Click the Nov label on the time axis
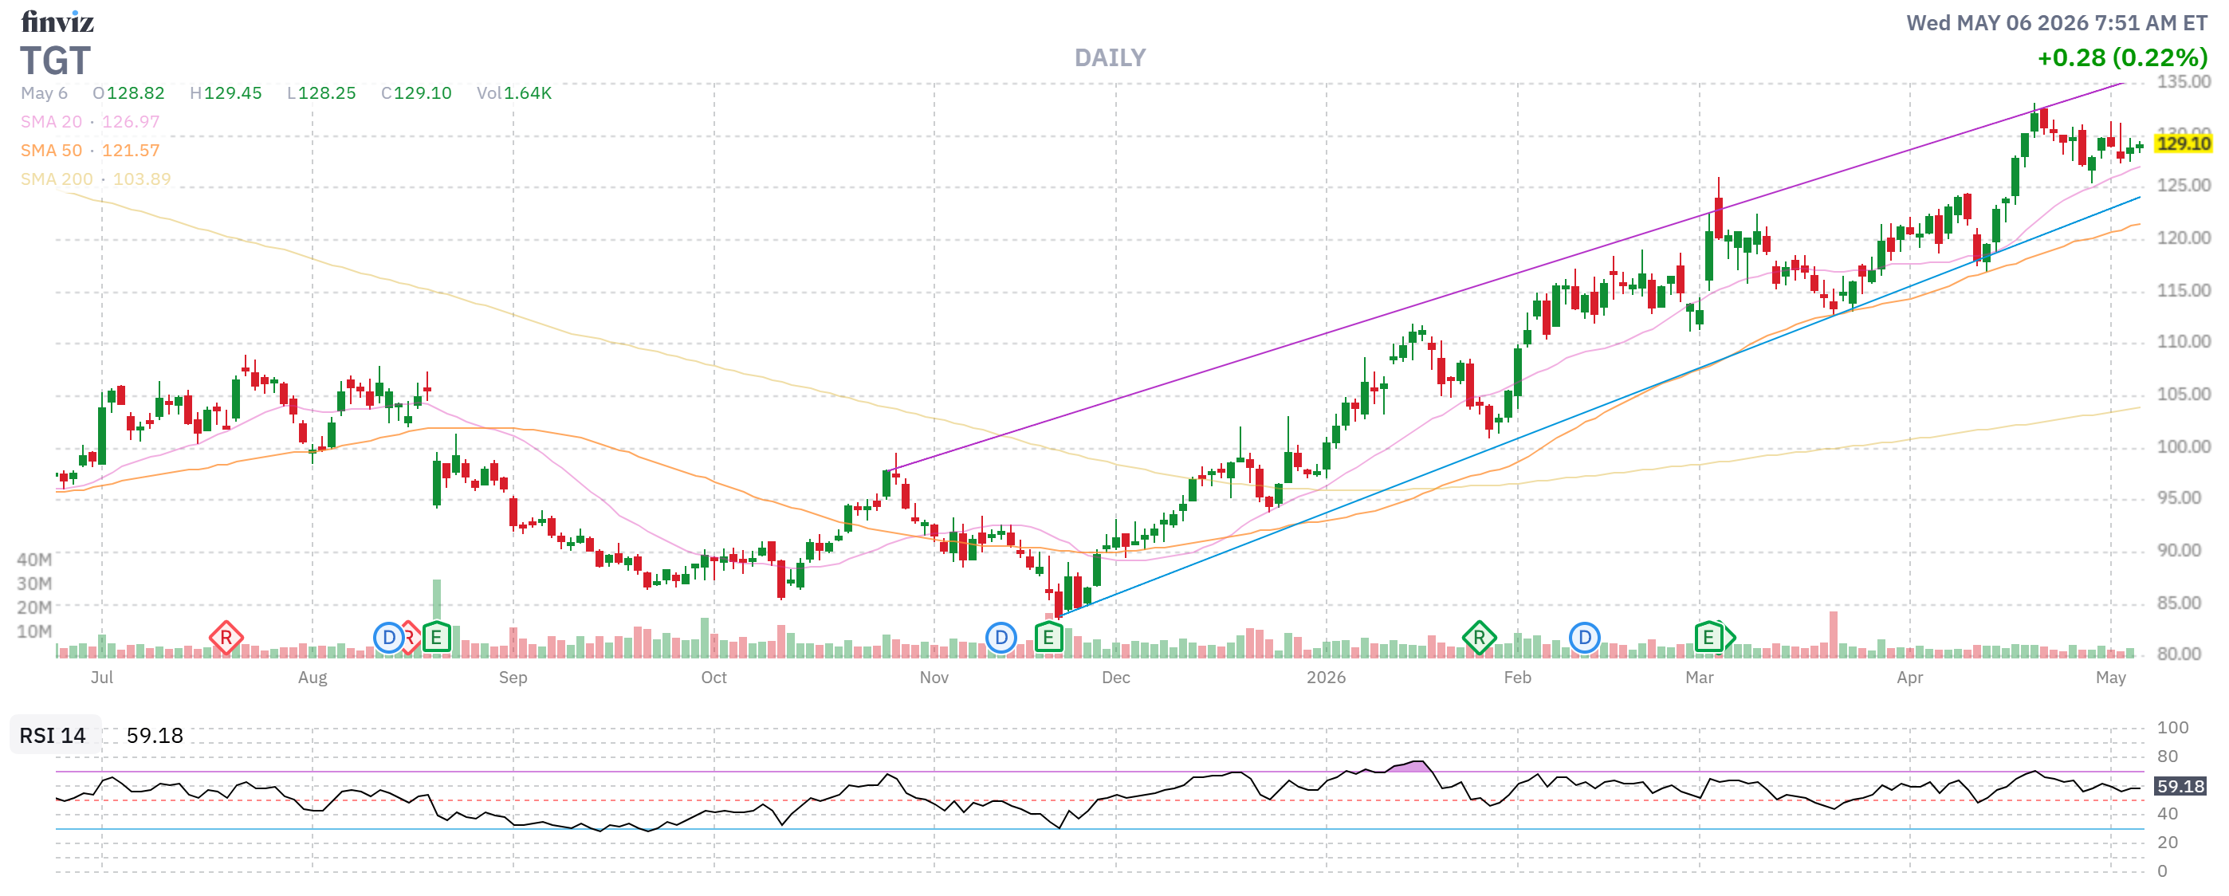The width and height of the screenshot is (2229, 896). (934, 678)
